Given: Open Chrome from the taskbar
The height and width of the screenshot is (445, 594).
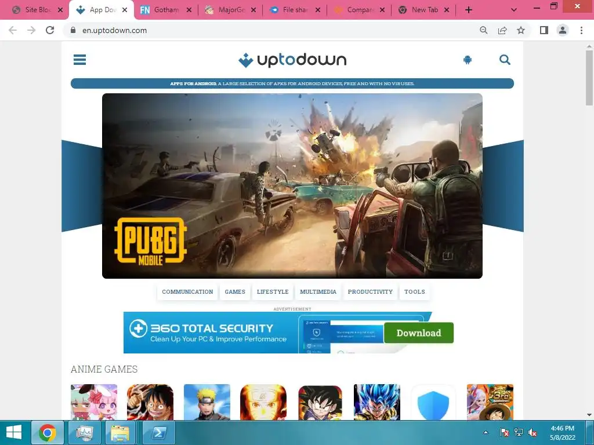Looking at the screenshot, I should (48, 432).
